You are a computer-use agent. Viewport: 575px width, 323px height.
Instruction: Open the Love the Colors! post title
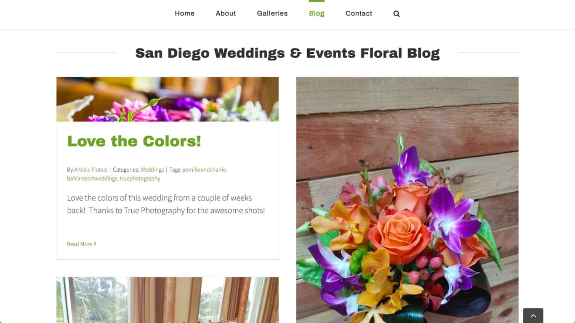[x=134, y=141]
